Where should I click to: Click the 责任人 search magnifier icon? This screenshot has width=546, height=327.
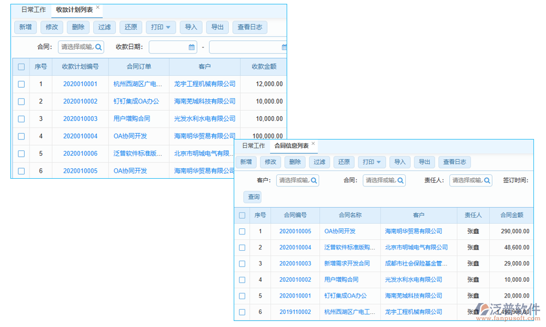[x=488, y=180]
